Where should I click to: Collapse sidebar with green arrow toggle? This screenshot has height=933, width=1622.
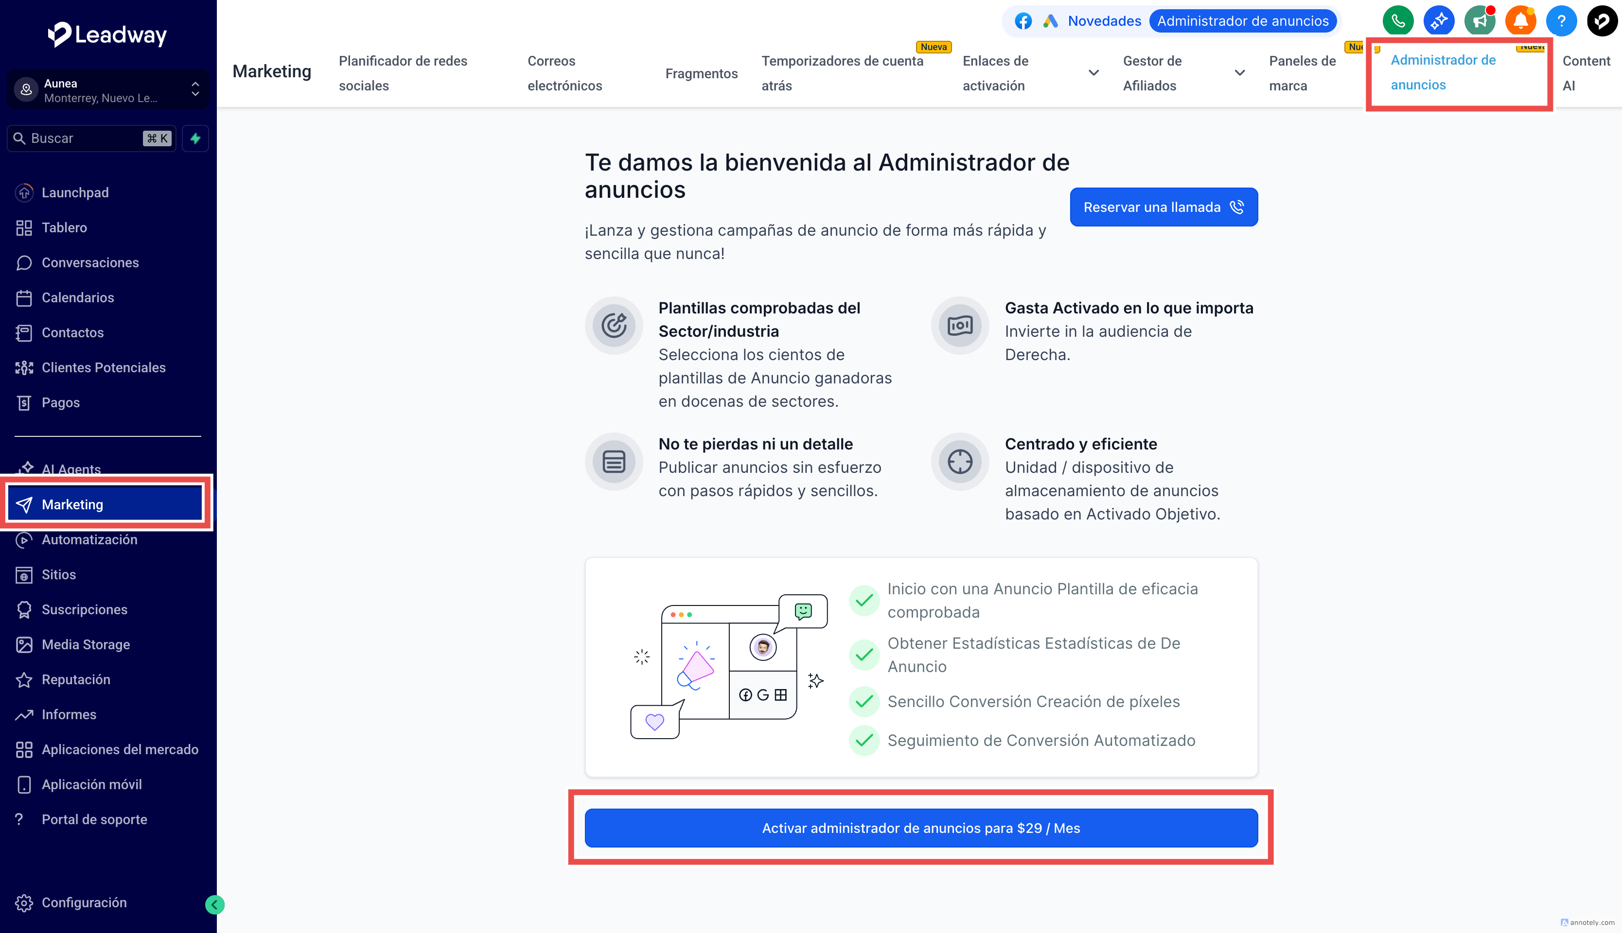pos(215,904)
